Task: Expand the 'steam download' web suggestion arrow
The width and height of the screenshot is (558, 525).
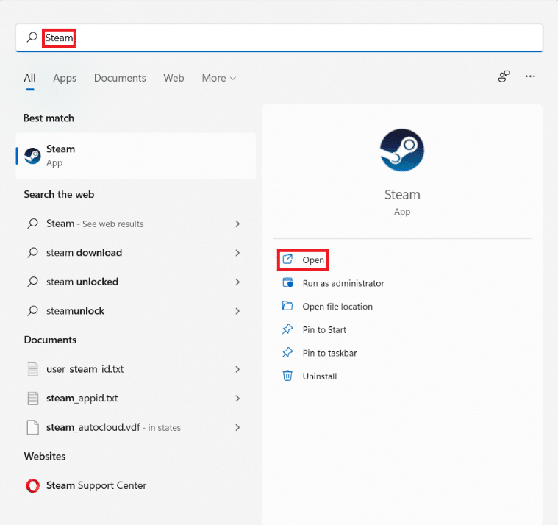Action: click(x=237, y=253)
